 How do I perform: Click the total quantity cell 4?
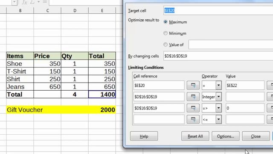75,95
